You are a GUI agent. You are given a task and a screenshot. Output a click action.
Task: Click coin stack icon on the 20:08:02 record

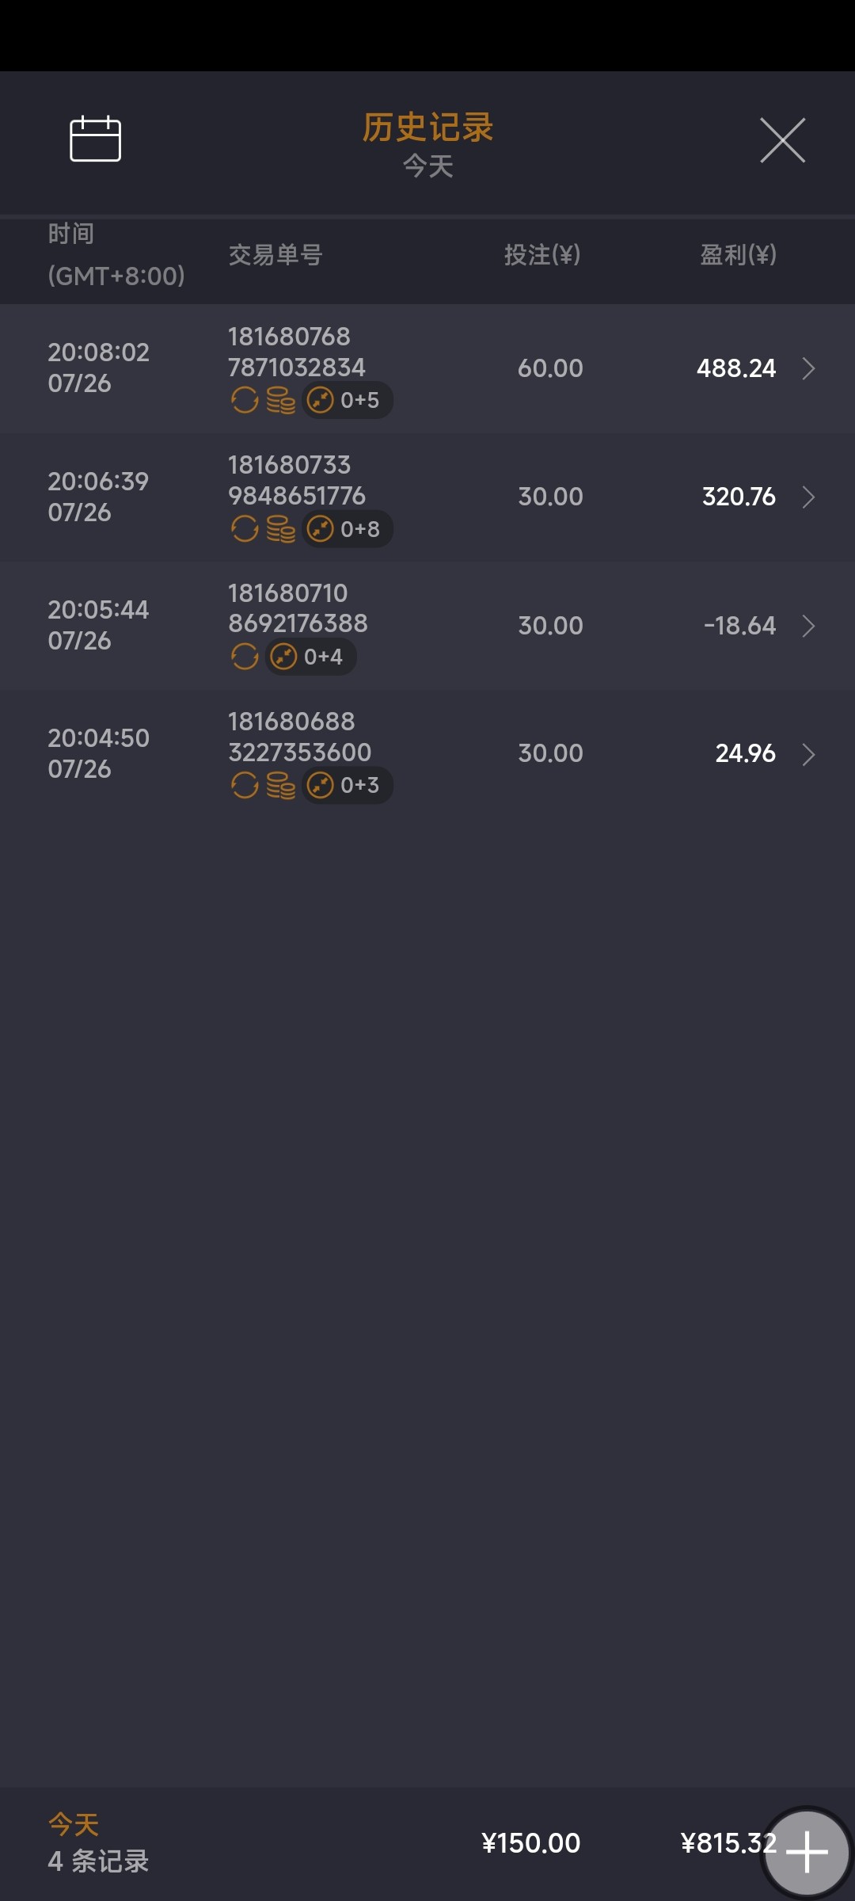point(280,400)
